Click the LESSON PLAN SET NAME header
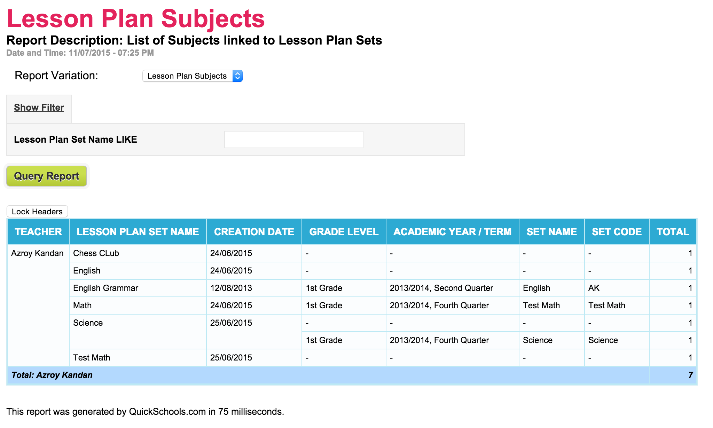The width and height of the screenshot is (713, 428). [x=138, y=232]
